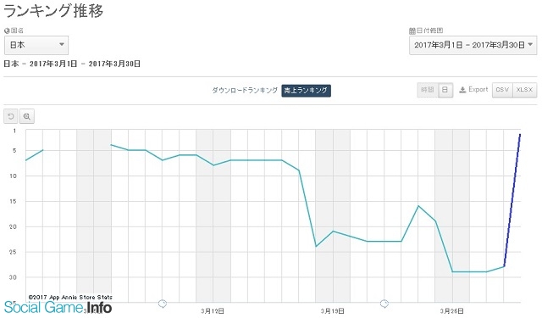
Task: Export data as CSV
Action: coord(502,90)
